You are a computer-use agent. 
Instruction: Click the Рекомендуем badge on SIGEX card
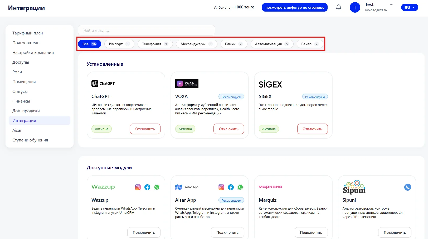tap(315, 97)
